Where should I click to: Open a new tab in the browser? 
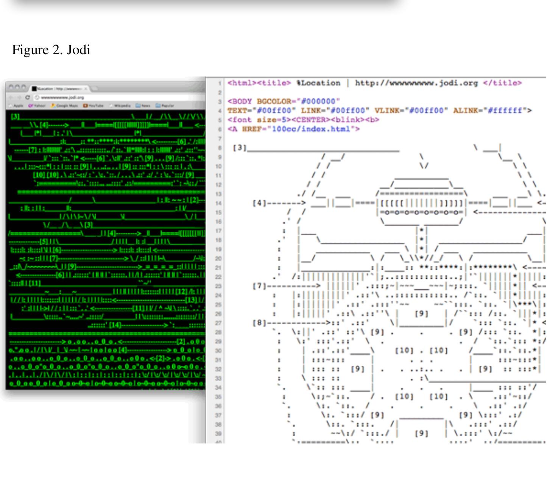click(94, 89)
